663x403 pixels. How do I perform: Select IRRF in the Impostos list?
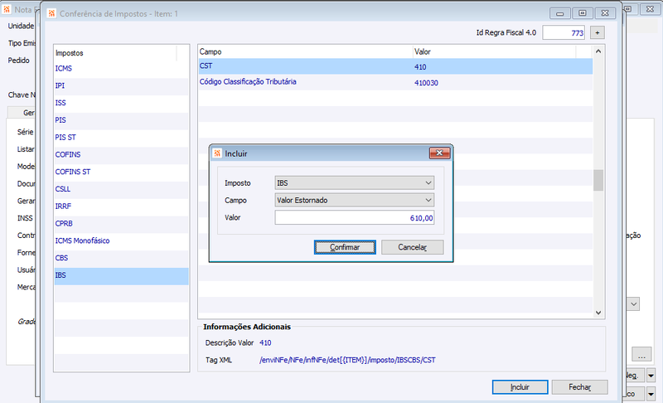pyautogui.click(x=121, y=206)
